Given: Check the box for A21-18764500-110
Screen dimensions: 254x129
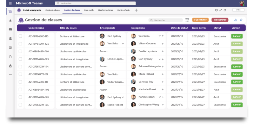Looking at the screenshot, I should [x=20, y=36].
